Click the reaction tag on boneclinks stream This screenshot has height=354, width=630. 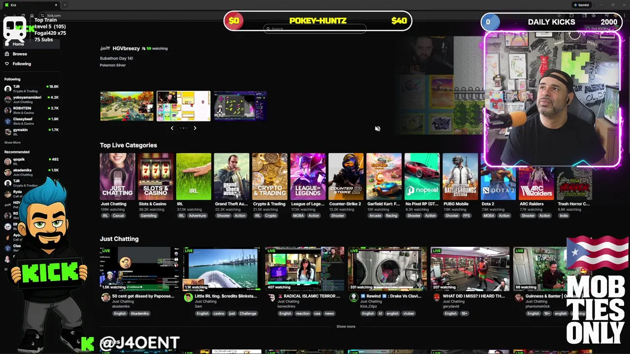[x=303, y=314]
